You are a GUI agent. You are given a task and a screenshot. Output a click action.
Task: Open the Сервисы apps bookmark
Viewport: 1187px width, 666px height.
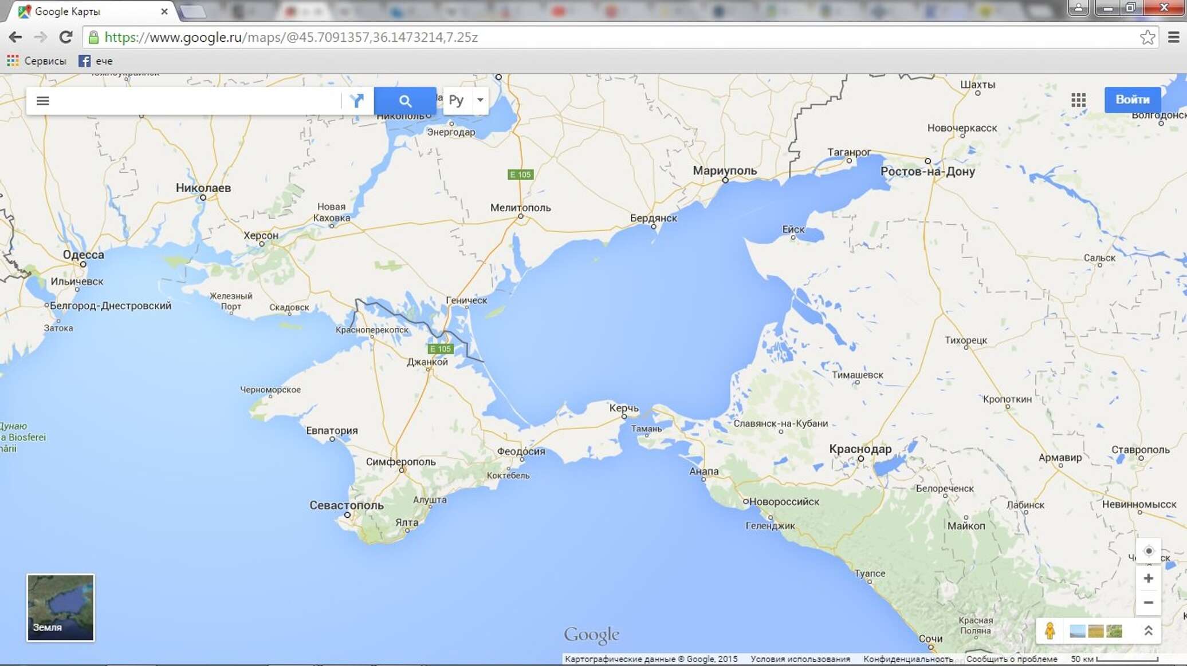point(37,61)
